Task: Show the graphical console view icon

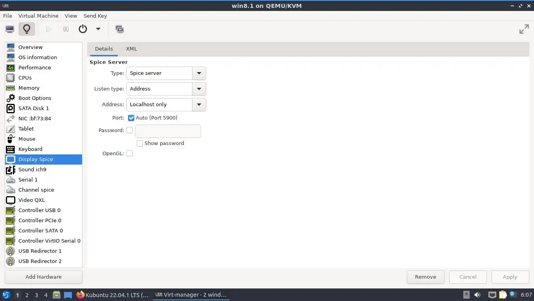Action: (x=10, y=29)
